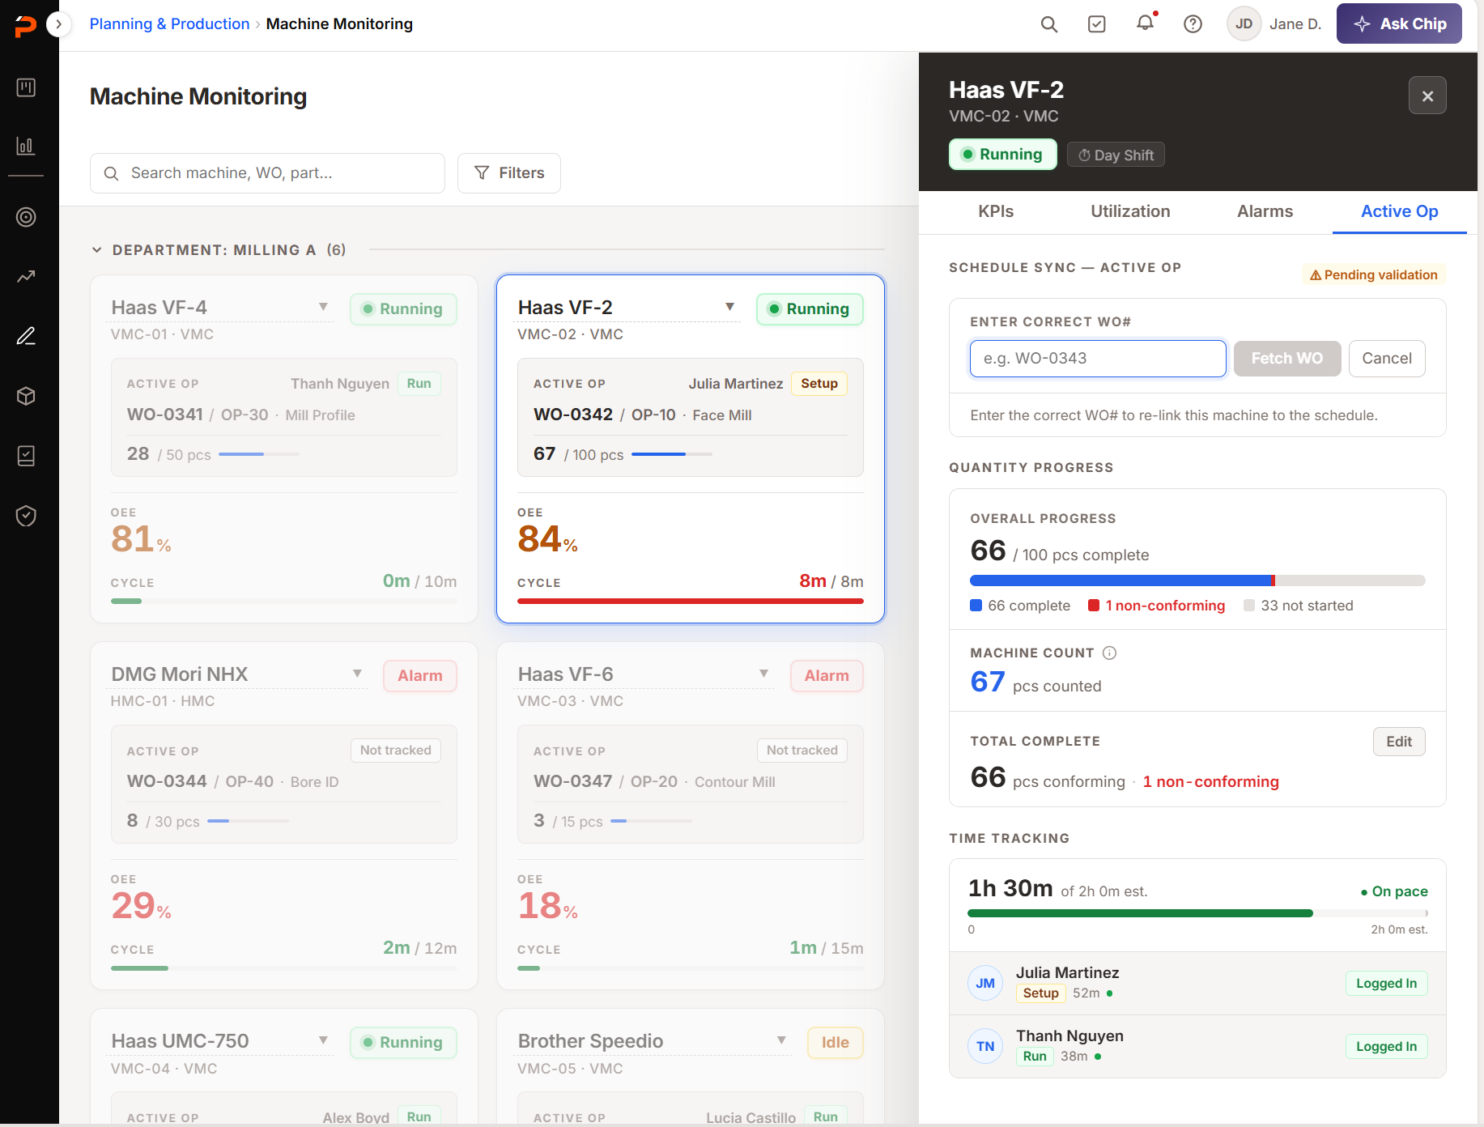Image resolution: width=1484 pixels, height=1127 pixels.
Task: Click WO-0344 on the DMG Mori NHX card
Action: [x=167, y=781]
